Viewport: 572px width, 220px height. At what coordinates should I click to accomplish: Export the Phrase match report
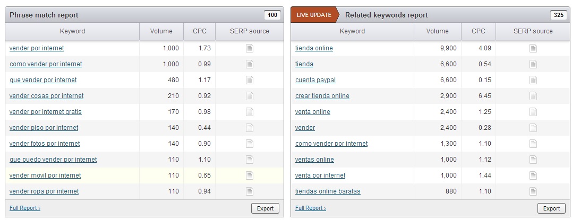click(x=265, y=208)
